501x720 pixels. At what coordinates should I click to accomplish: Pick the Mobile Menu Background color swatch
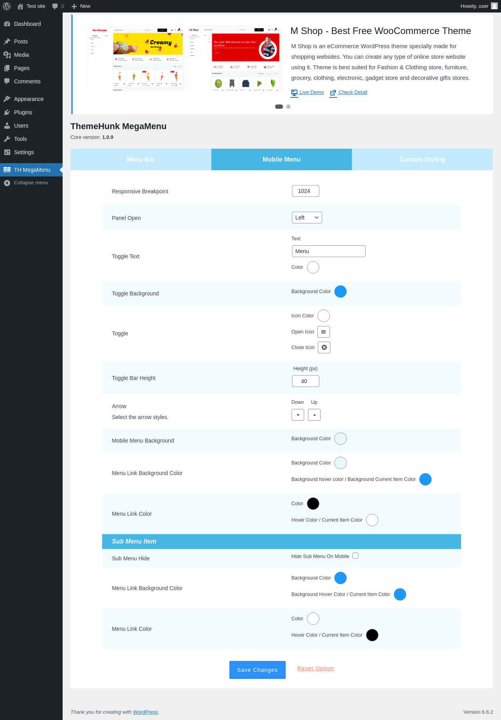point(341,439)
